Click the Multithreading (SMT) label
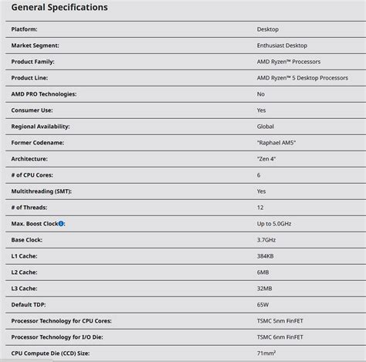The height and width of the screenshot is (362, 366). click(41, 191)
